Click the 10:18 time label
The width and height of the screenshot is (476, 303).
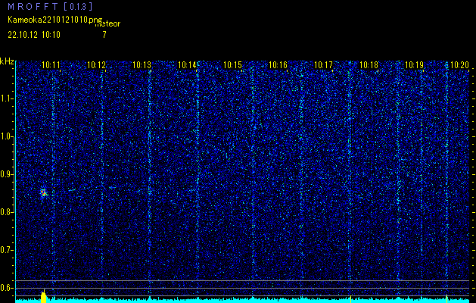369,65
